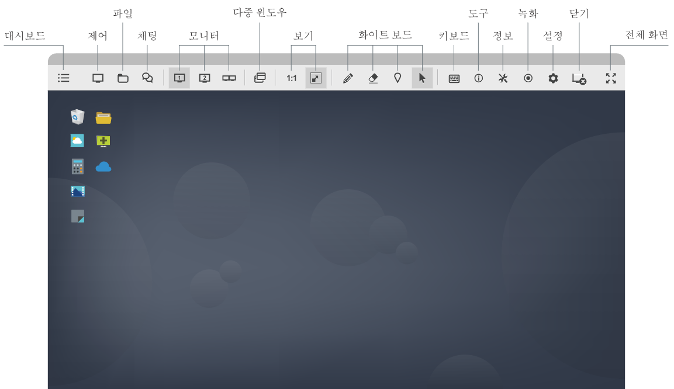Open settings gear icon
The height and width of the screenshot is (389, 674).
point(553,78)
